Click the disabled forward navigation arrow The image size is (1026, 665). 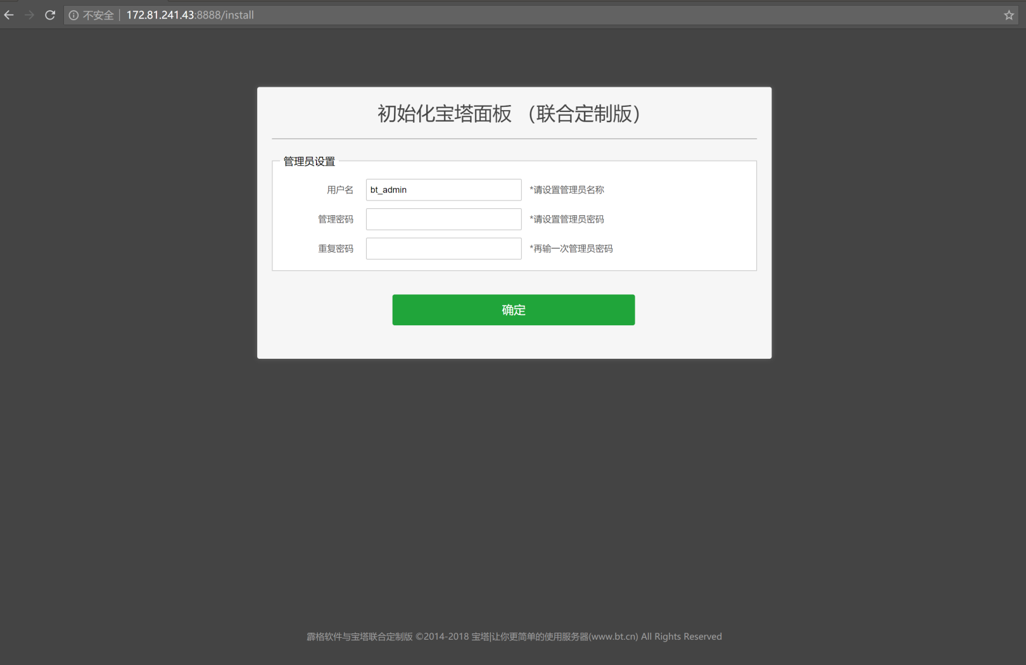(x=29, y=15)
